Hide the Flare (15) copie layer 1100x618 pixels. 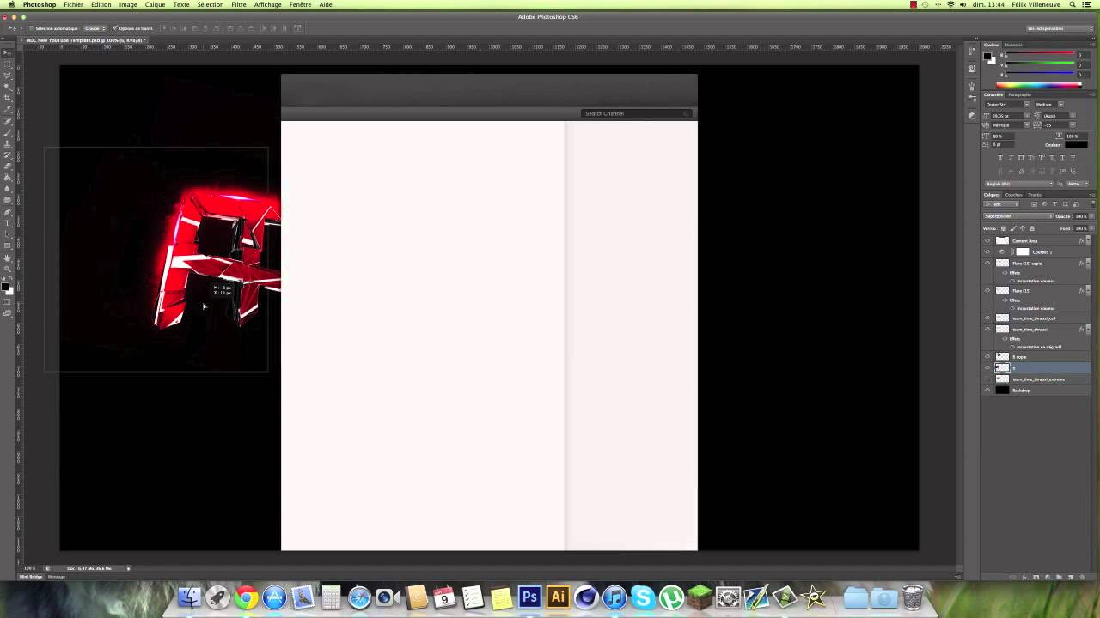(987, 264)
